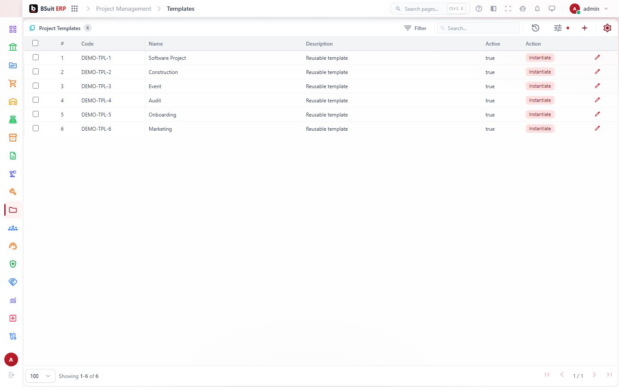
Task: Toggle the select-all header checkbox
Action: pos(35,43)
